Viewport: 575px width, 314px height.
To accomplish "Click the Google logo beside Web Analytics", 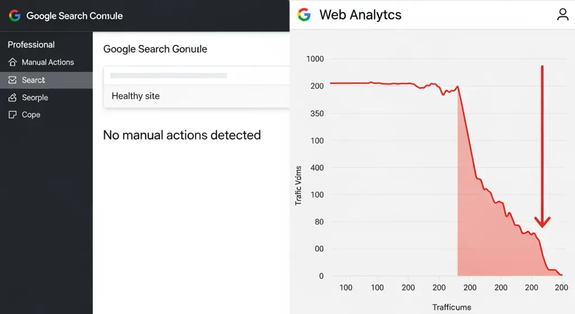I will click(x=304, y=15).
